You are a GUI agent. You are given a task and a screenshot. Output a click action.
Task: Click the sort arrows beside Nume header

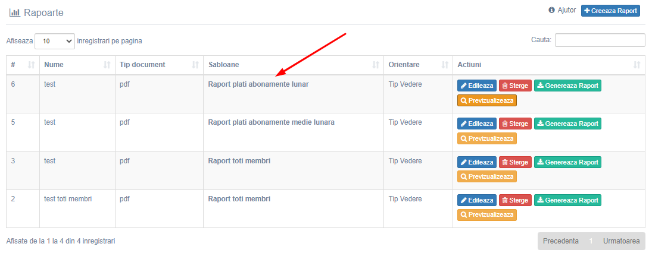107,65
